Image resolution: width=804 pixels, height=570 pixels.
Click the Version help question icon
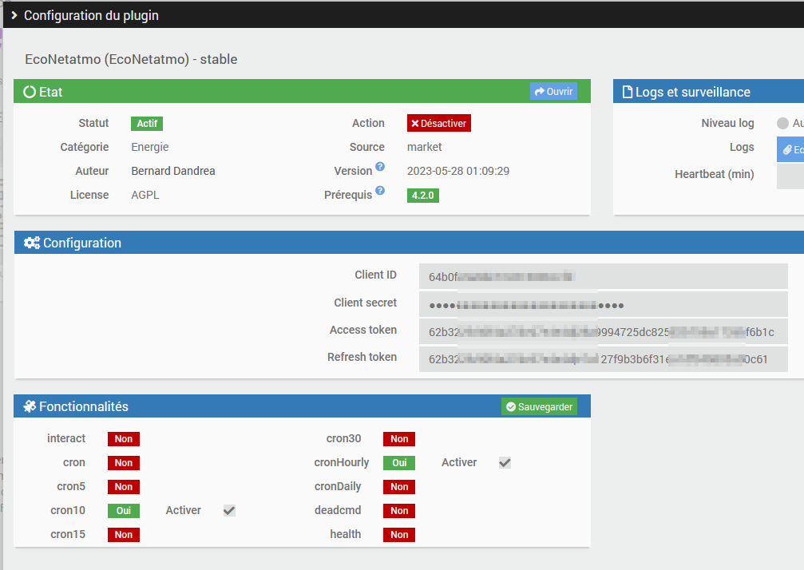coord(380,167)
